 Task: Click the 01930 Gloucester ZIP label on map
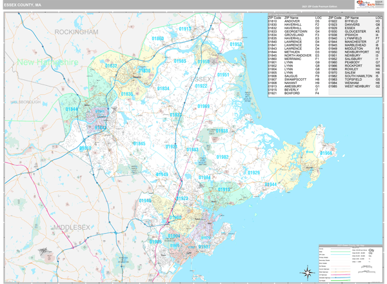tap(309, 153)
